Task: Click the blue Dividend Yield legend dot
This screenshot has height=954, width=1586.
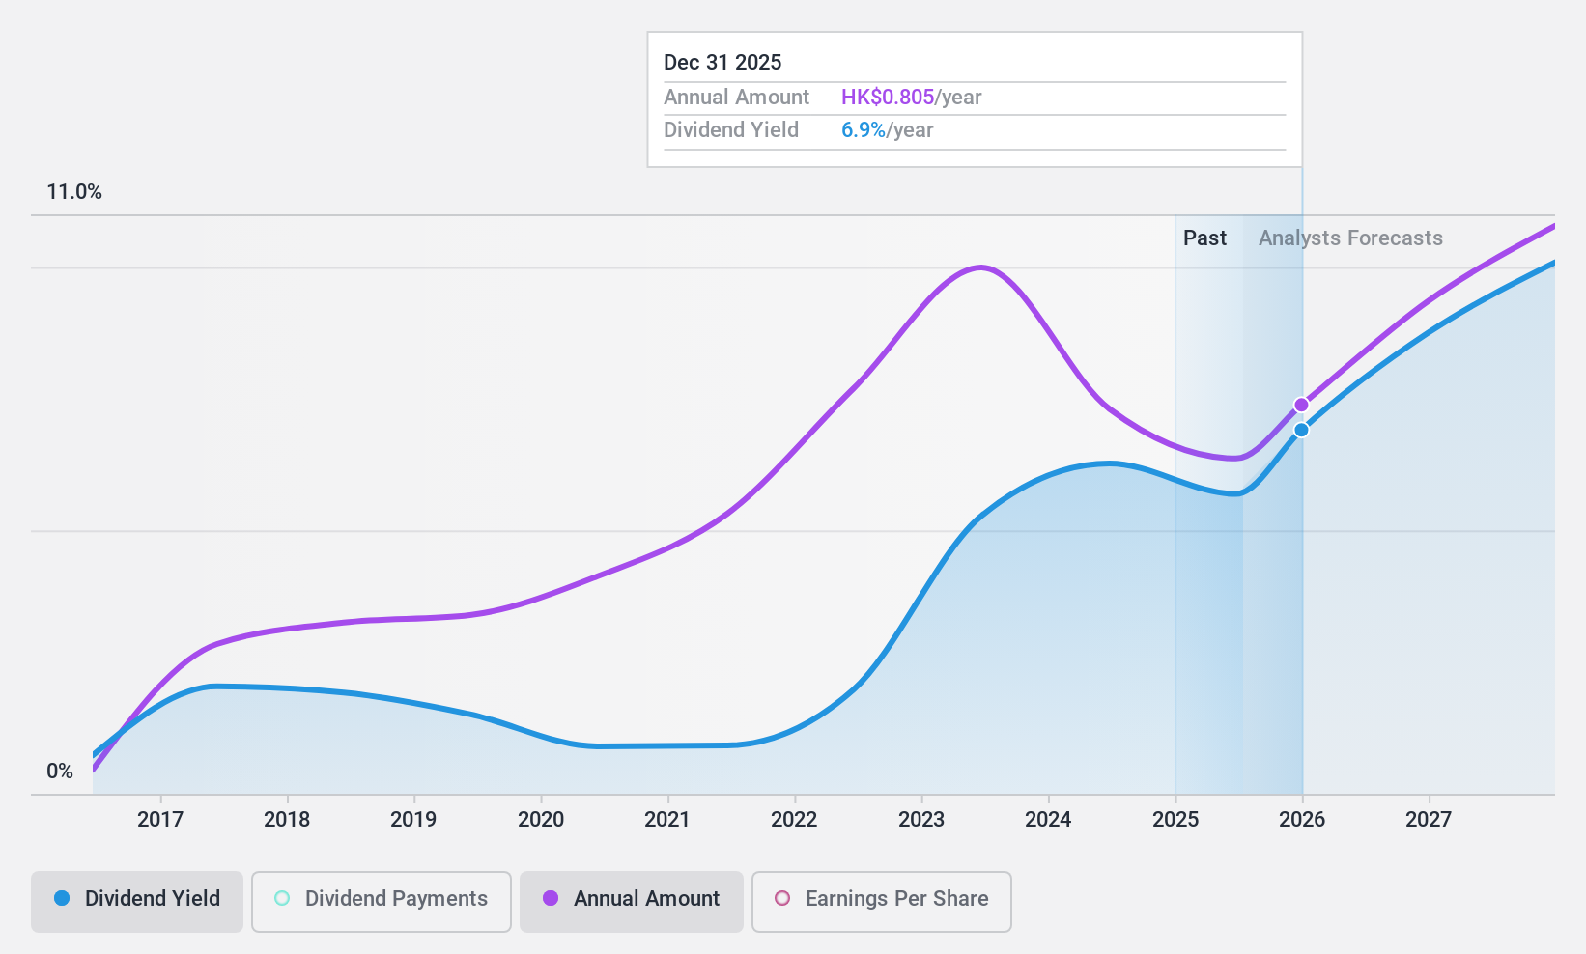Action: click(x=62, y=898)
